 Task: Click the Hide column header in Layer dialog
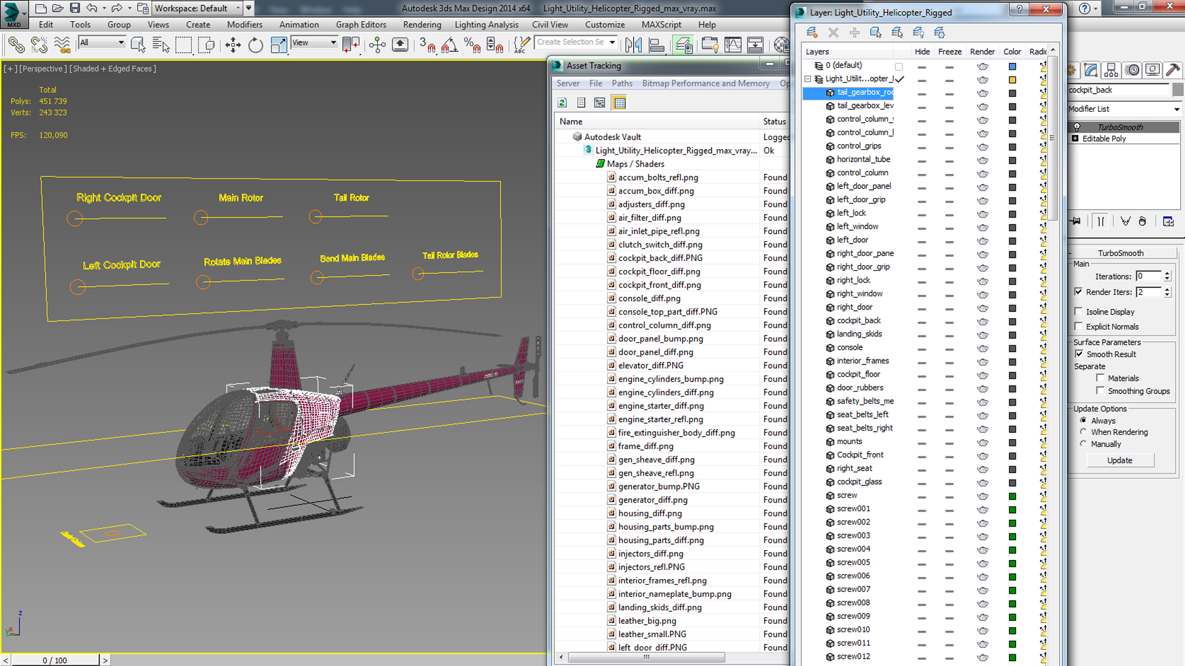[922, 52]
